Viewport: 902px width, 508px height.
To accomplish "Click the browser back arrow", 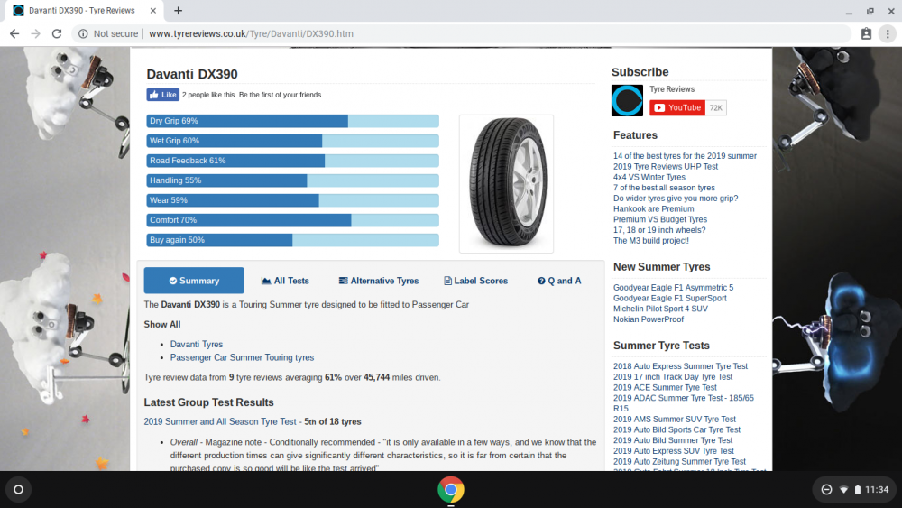I will tap(14, 34).
